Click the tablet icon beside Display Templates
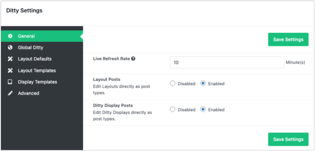The width and height of the screenshot is (315, 151). tap(10, 82)
